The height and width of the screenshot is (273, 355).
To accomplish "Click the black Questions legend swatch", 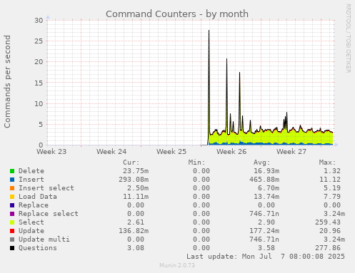I will 12,248.
